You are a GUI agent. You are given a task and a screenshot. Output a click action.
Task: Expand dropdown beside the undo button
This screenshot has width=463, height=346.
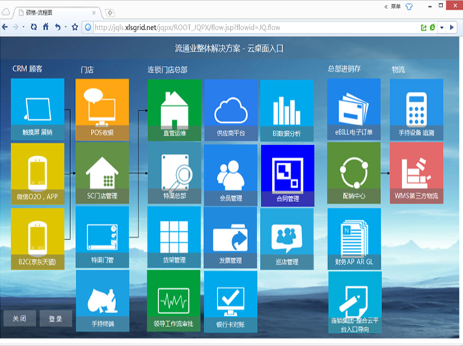tap(65, 27)
